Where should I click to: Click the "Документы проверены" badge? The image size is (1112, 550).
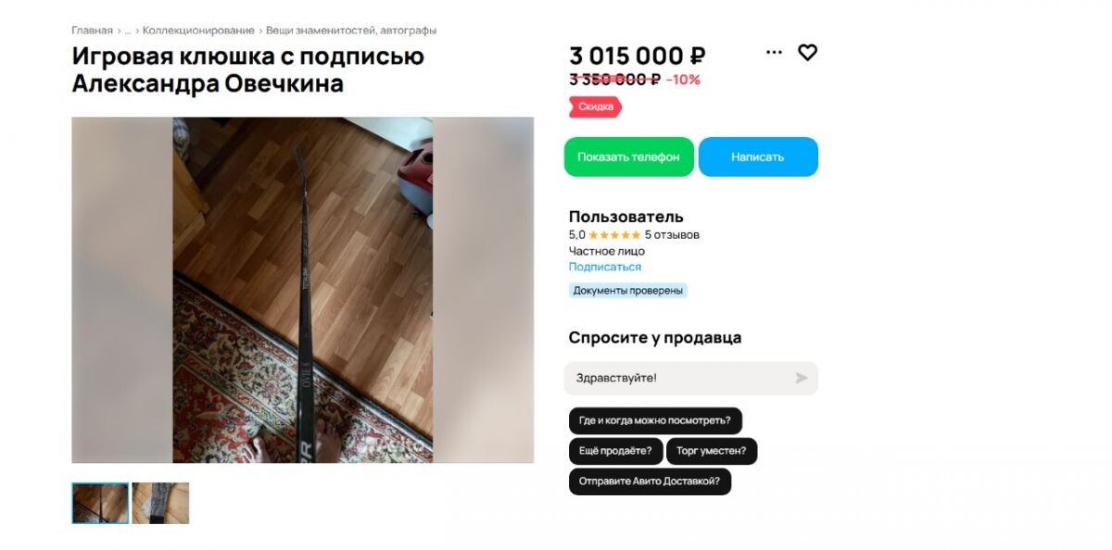coord(628,291)
